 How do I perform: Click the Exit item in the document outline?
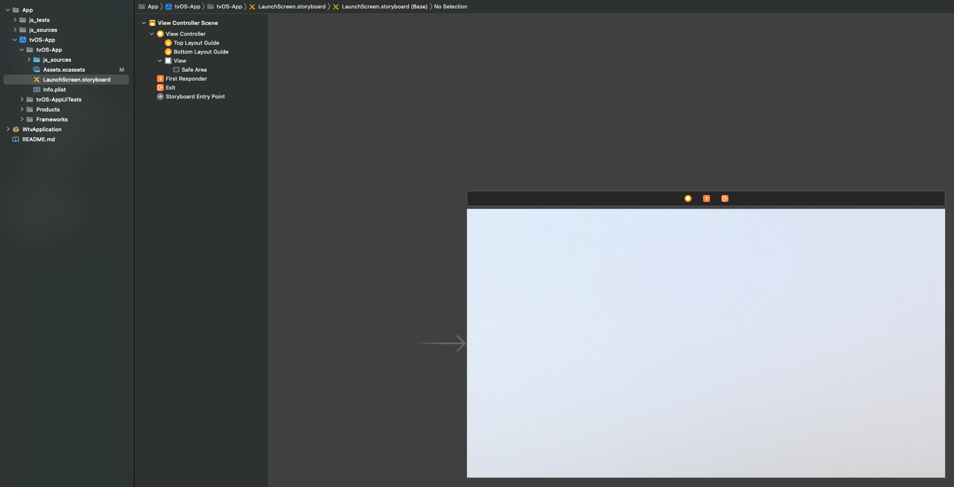coord(170,88)
